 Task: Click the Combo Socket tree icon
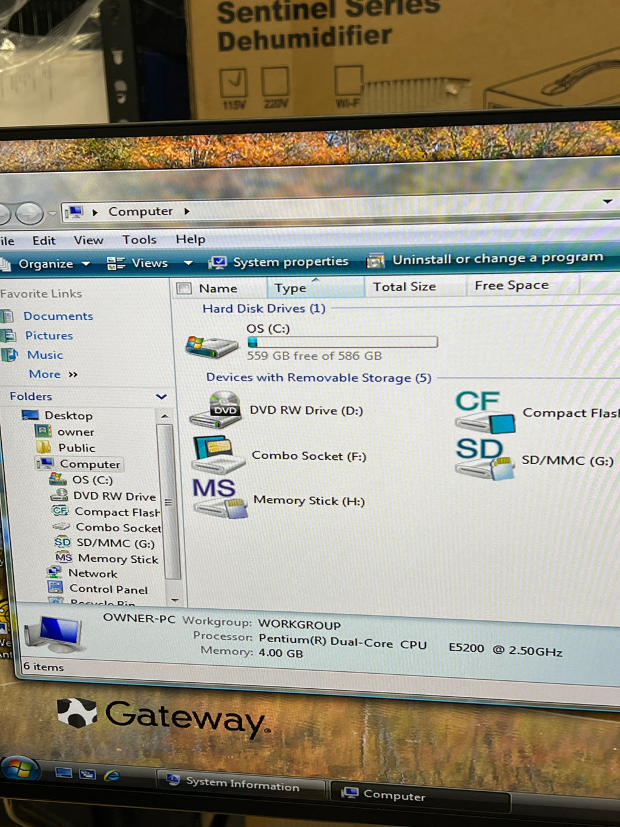(61, 526)
